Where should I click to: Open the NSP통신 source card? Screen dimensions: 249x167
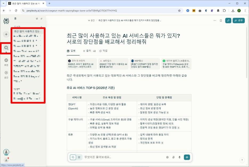(145, 64)
